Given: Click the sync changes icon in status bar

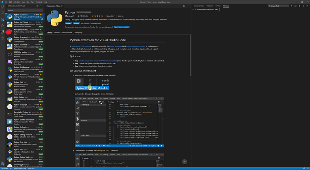Looking at the screenshot, I should tap(11, 168).
